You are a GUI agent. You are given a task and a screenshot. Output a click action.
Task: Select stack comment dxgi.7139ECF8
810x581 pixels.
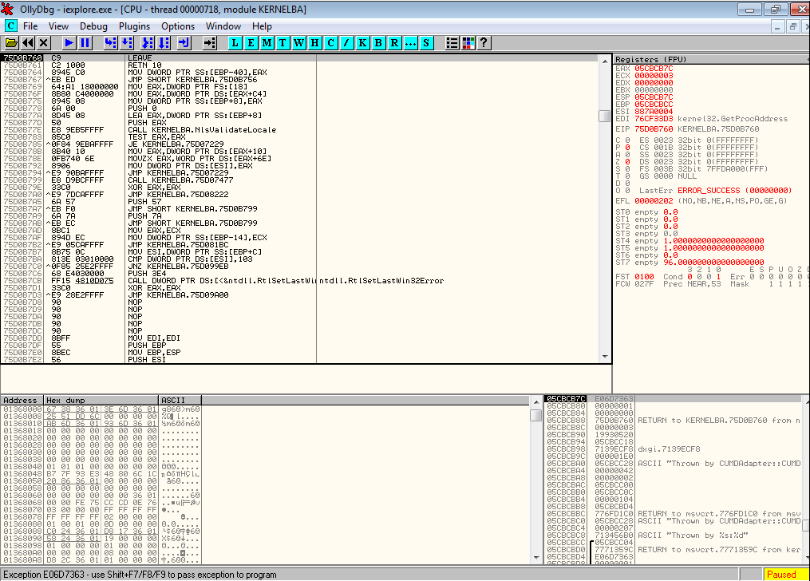tap(669, 449)
